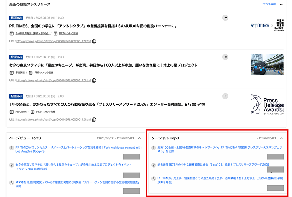Open the release title about プレスリリースアワード2026 エントリー受付開始

[x=107, y=104]
